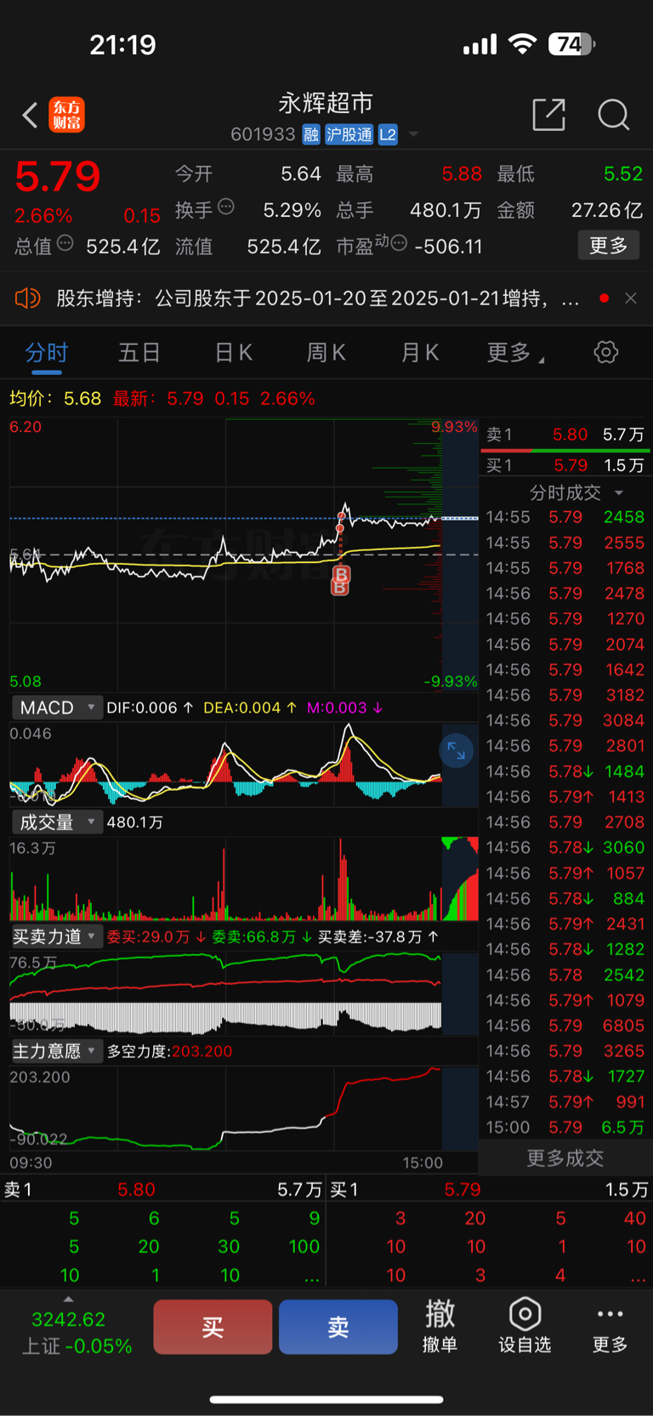This screenshot has height=1416, width=653.
Task: Select the 分时 tab
Action: pos(47,352)
